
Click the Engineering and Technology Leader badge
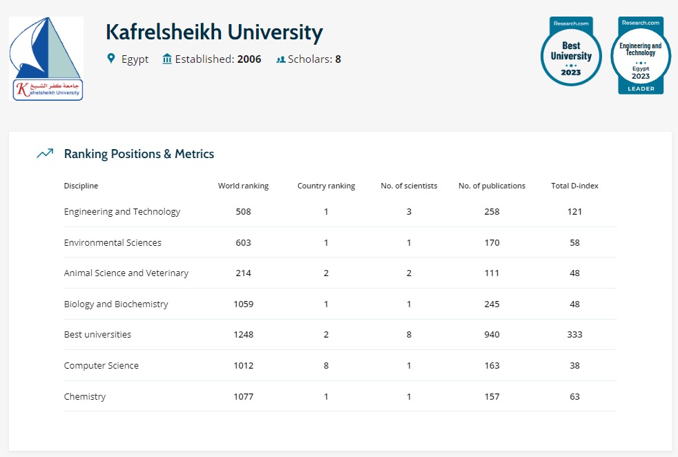pyautogui.click(x=640, y=56)
